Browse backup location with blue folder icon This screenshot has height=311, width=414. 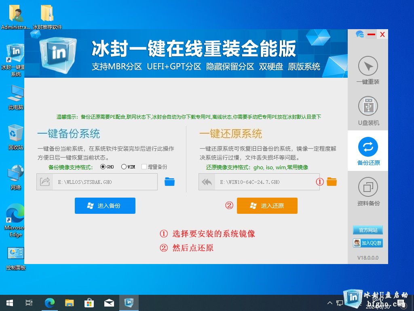pyautogui.click(x=169, y=182)
